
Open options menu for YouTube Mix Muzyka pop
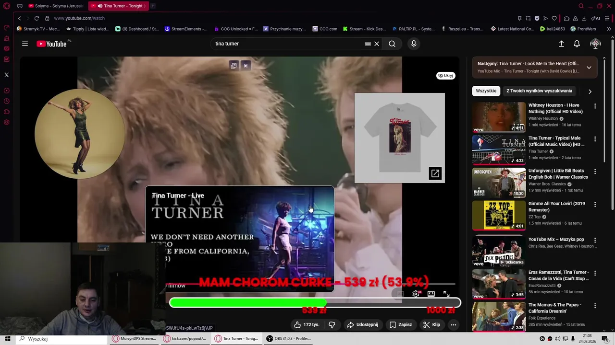595,240
